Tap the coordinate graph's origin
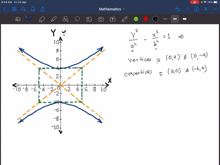This screenshot has width=220, height=165. click(x=60, y=85)
